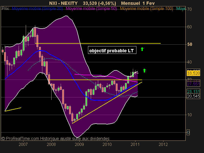Click the current price label 33,520

click(194, 73)
